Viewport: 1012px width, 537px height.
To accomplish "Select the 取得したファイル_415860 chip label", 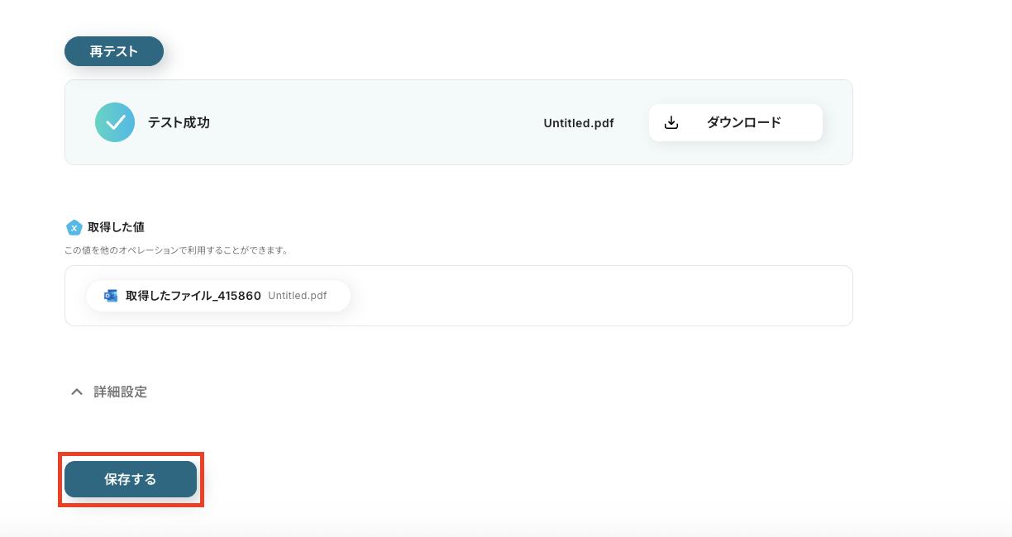I will click(x=193, y=295).
